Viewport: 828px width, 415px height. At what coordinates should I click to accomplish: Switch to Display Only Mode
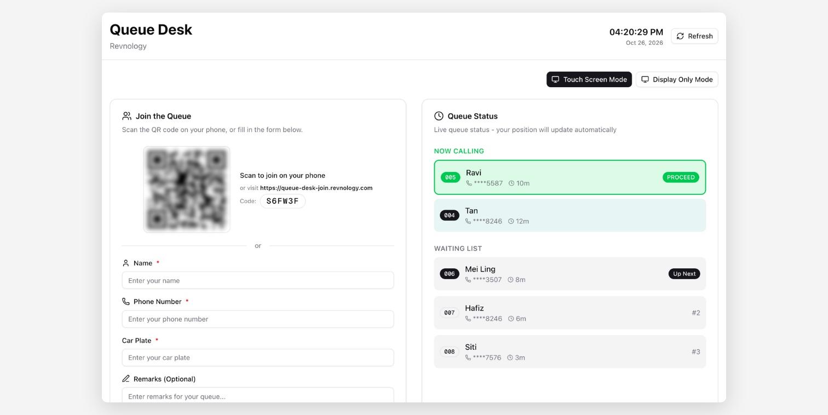tap(677, 79)
